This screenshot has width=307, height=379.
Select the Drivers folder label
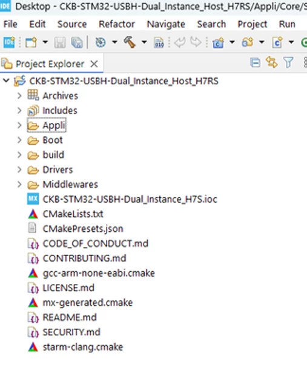(x=58, y=170)
